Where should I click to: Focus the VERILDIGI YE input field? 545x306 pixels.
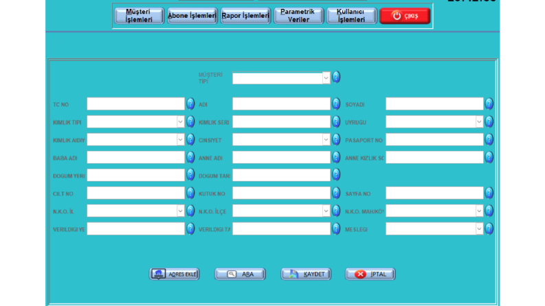coord(135,229)
